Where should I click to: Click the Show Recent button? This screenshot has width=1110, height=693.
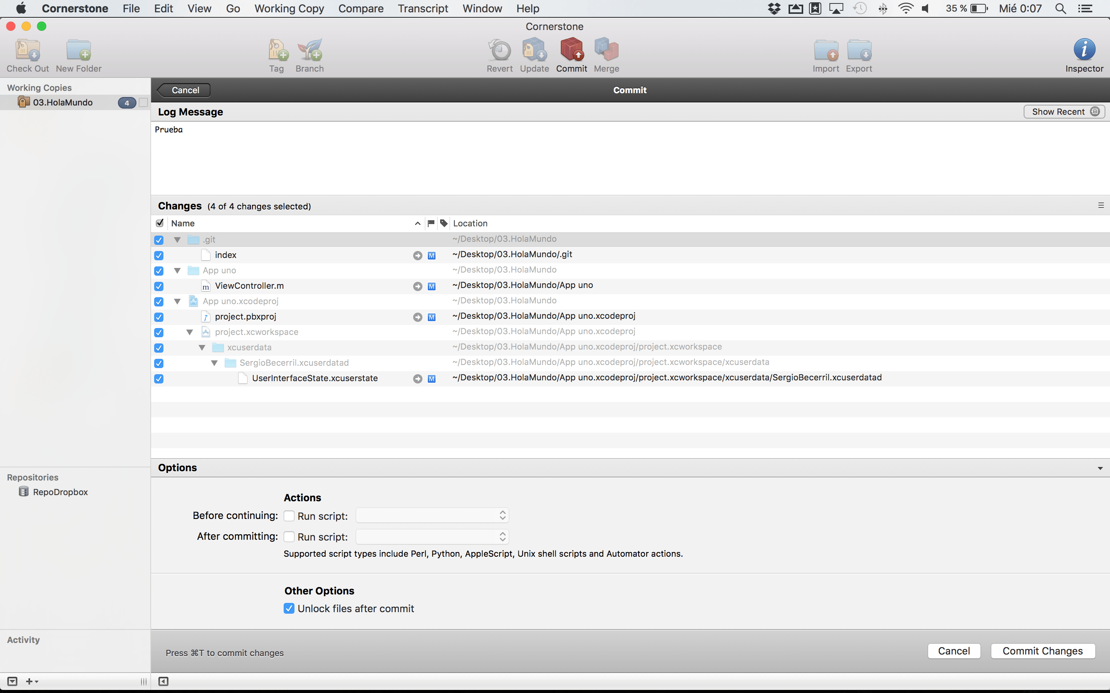point(1064,112)
